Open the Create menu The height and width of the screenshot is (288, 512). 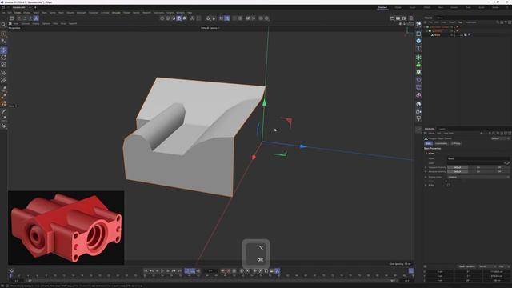[x=18, y=13]
